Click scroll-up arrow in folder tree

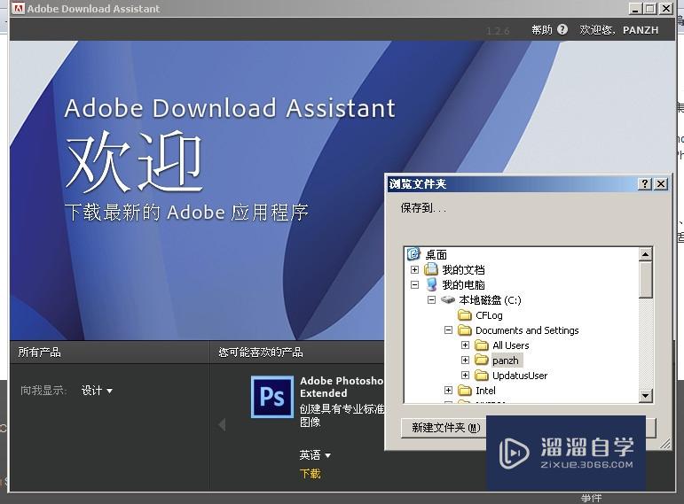click(645, 254)
